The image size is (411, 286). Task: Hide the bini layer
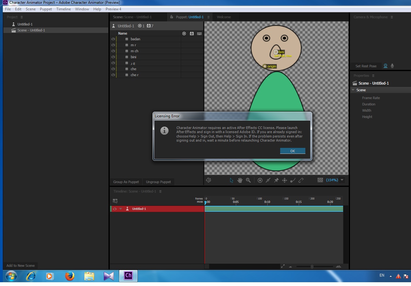pos(113,57)
